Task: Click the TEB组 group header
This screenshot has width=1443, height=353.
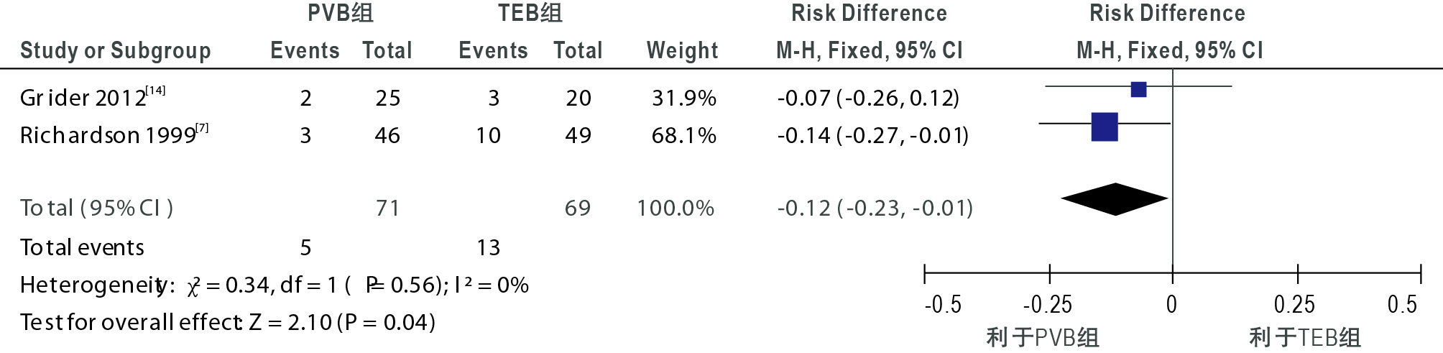Action: pos(530,13)
